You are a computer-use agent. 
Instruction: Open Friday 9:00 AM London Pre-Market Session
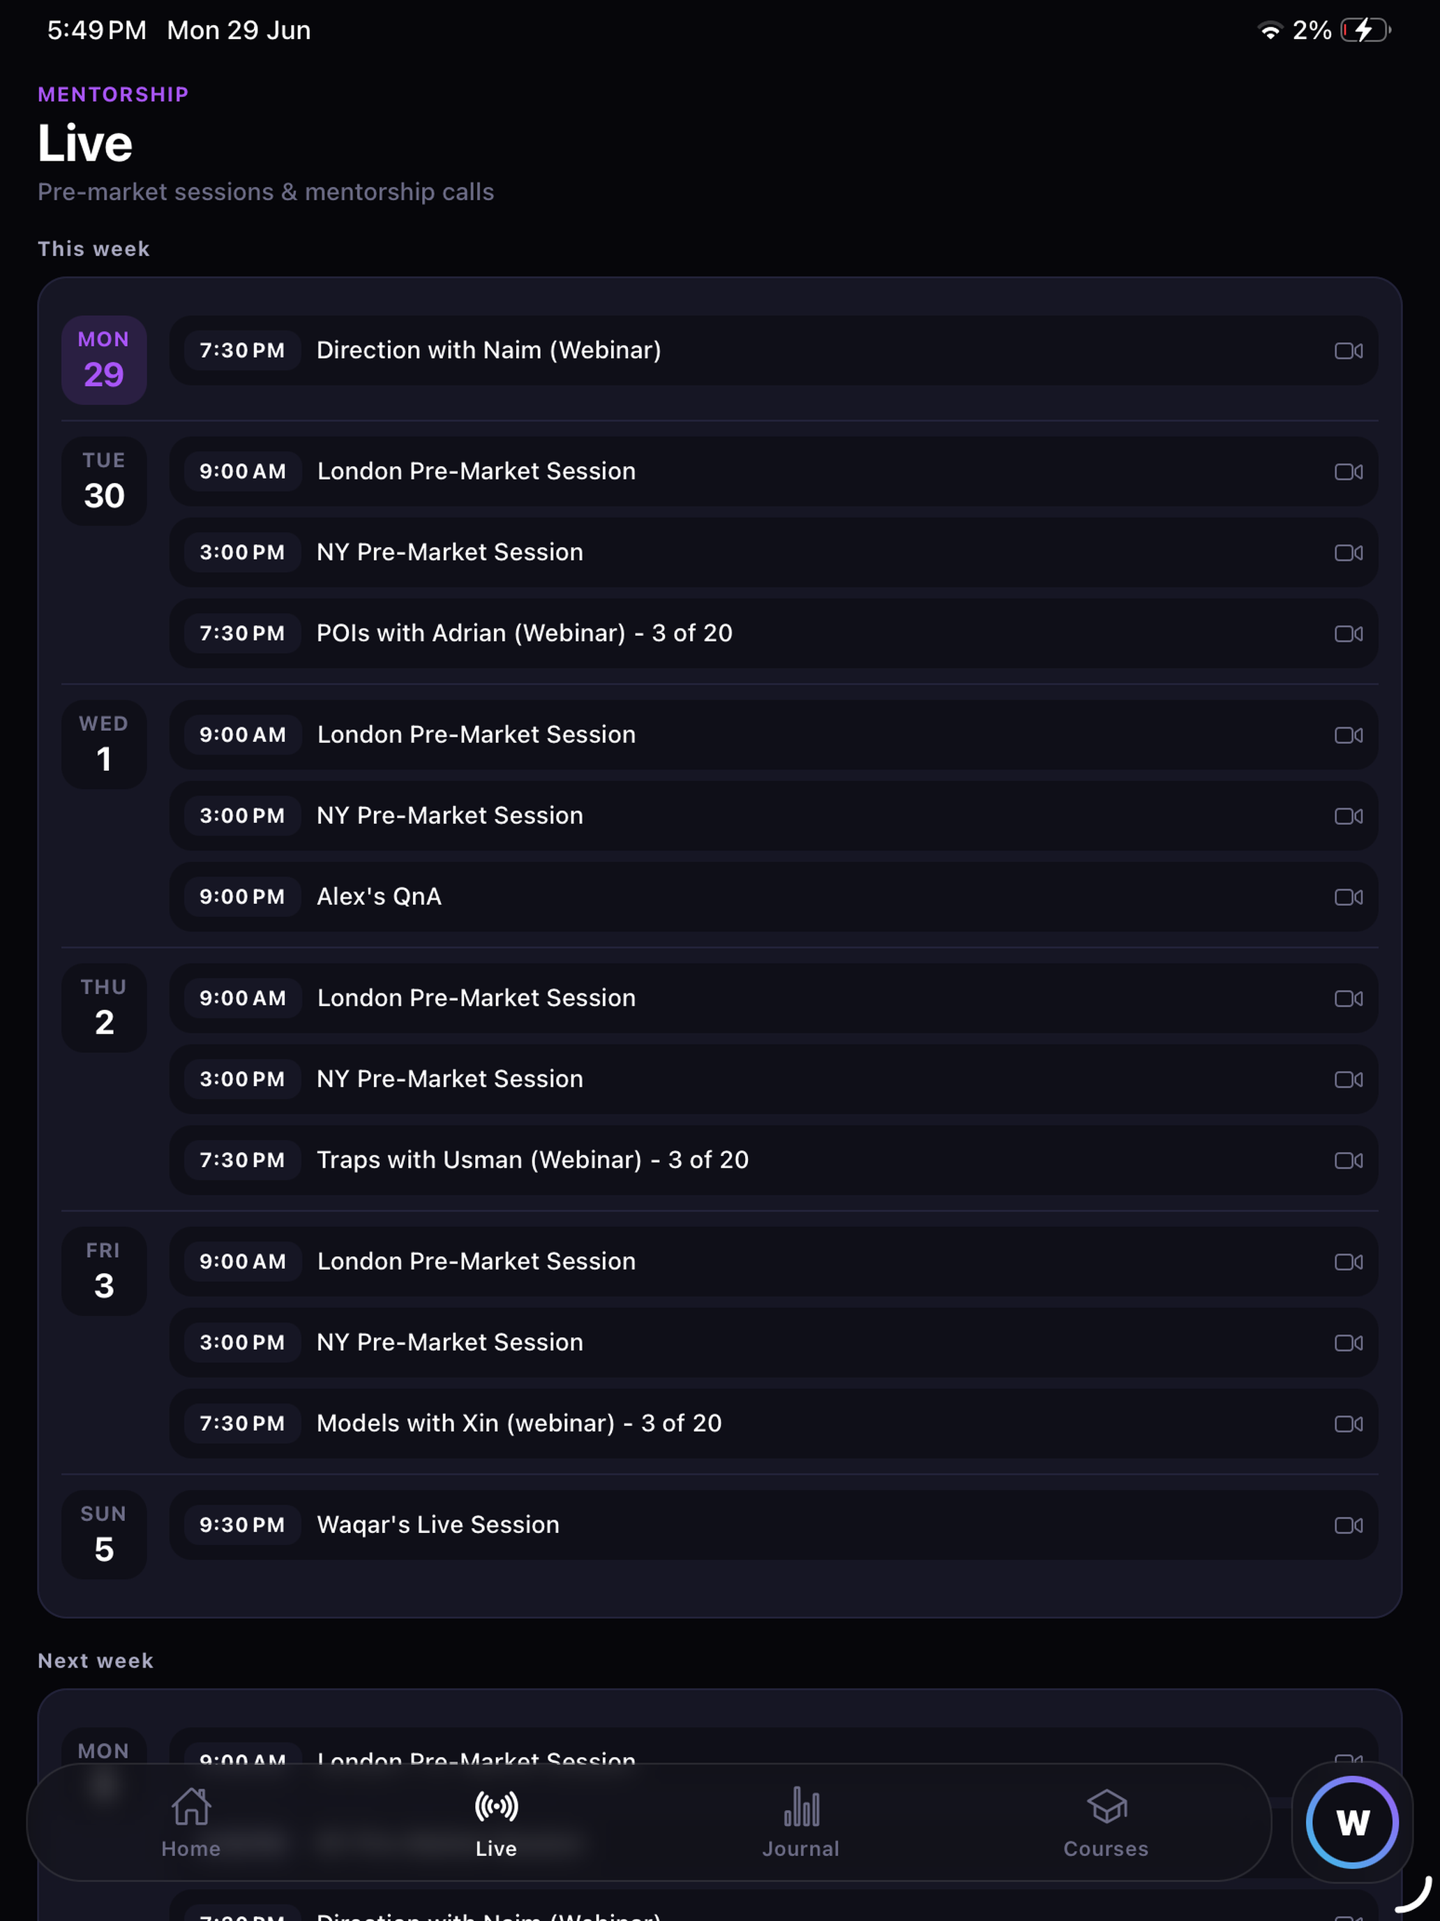click(774, 1261)
